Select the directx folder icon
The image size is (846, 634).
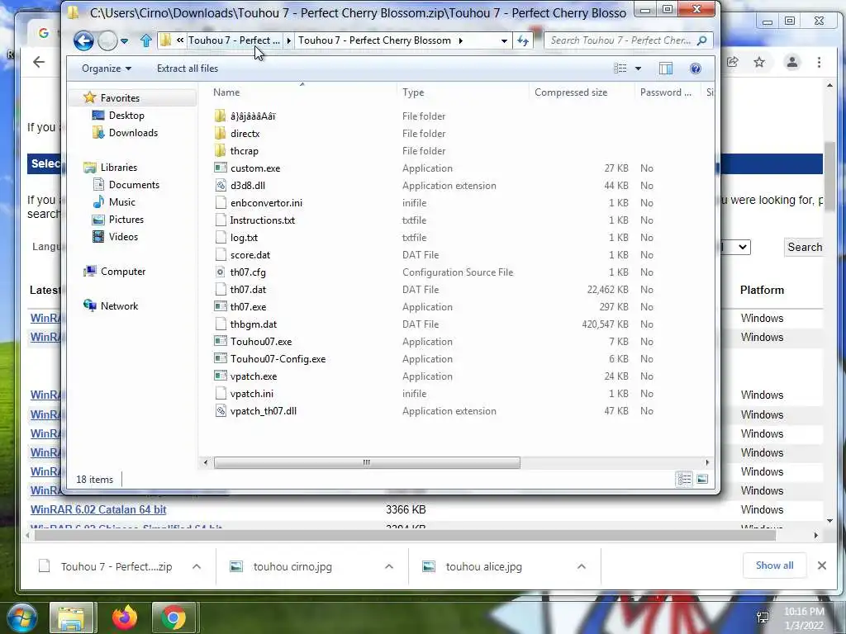click(220, 133)
